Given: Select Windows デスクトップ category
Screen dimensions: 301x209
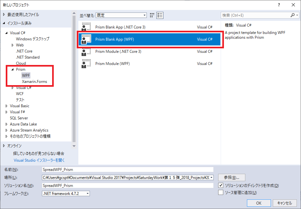Looking at the screenshot, I should click(x=33, y=39).
